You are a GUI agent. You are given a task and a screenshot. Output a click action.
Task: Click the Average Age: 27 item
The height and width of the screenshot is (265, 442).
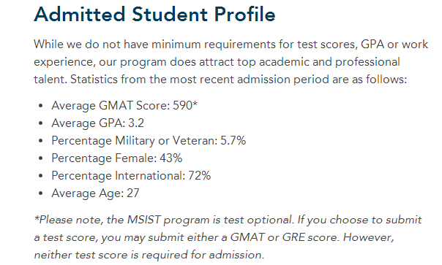(x=95, y=193)
